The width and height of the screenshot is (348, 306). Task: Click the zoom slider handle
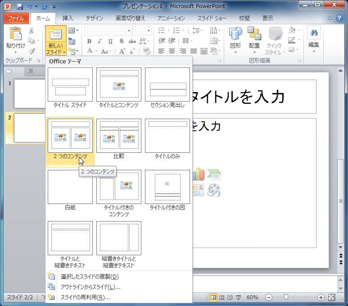(x=286, y=297)
